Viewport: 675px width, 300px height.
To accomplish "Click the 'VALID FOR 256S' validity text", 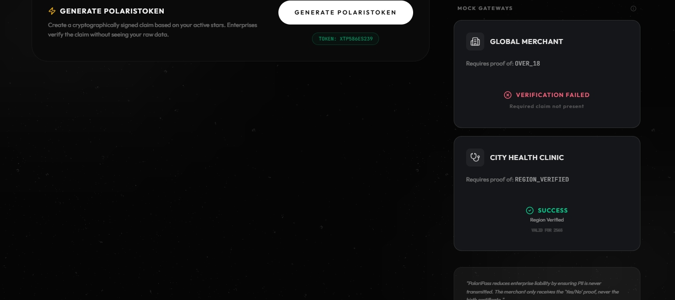I will tap(547, 230).
